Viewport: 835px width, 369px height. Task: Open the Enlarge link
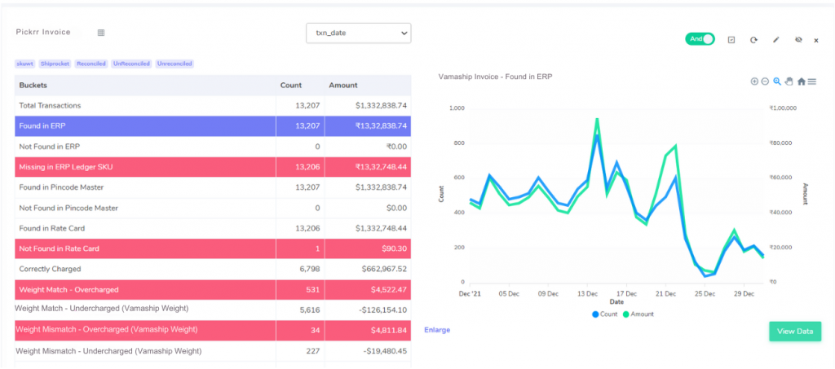(437, 330)
